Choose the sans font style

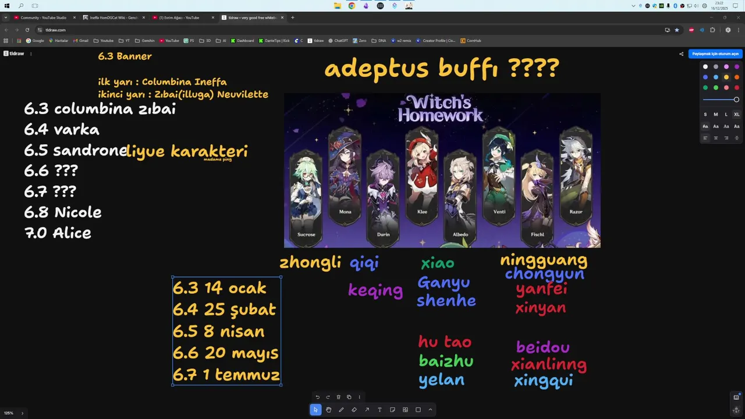[716, 126]
